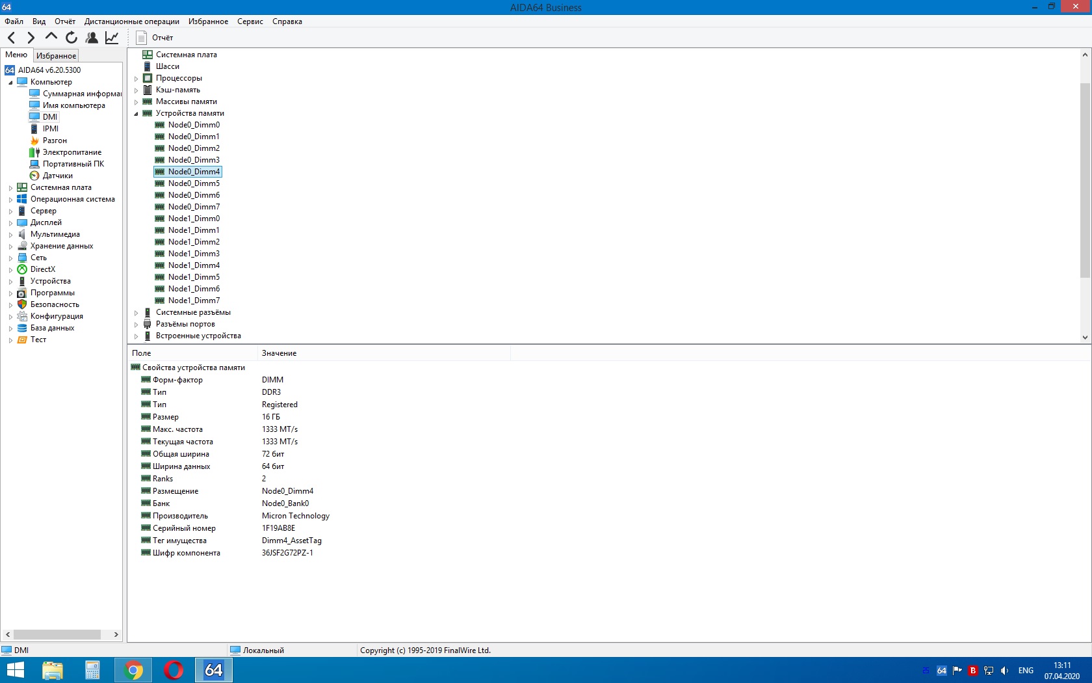The height and width of the screenshot is (683, 1092).
Task: Click the Сеть network icon
Action: coord(22,258)
